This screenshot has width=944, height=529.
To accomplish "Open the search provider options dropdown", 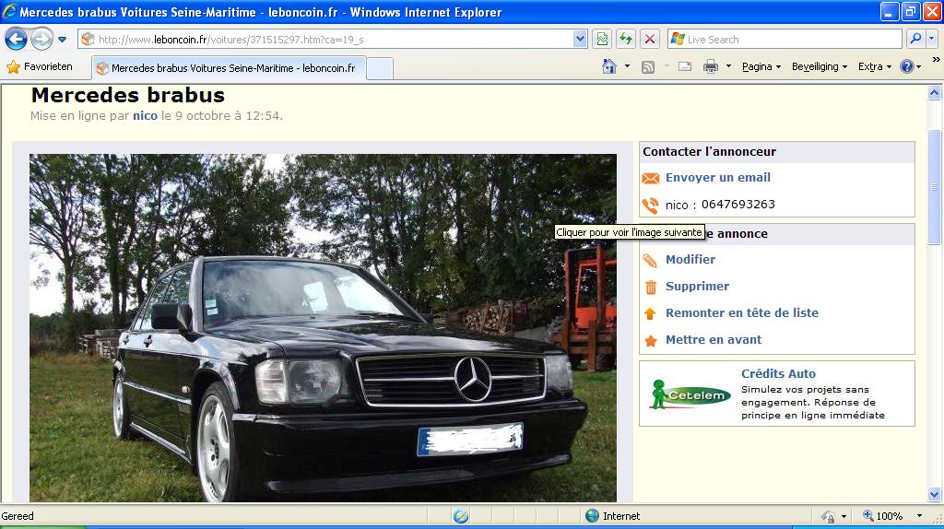I will [x=931, y=39].
